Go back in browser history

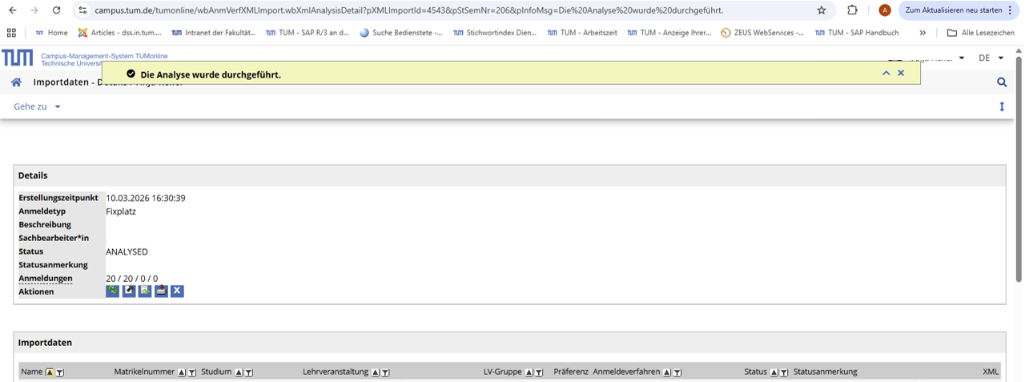coord(13,10)
